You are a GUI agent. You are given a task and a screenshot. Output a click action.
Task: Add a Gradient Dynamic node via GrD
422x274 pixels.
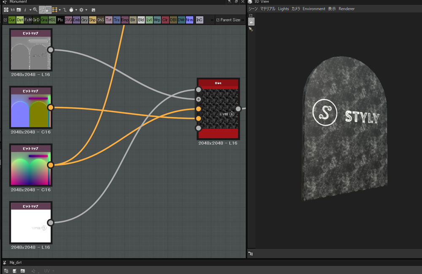click(36, 20)
